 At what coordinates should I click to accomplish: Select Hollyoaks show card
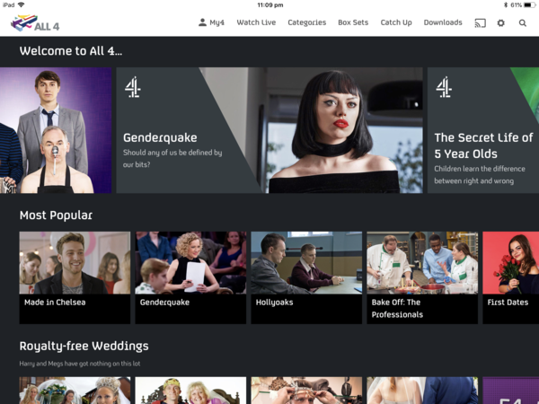306,277
